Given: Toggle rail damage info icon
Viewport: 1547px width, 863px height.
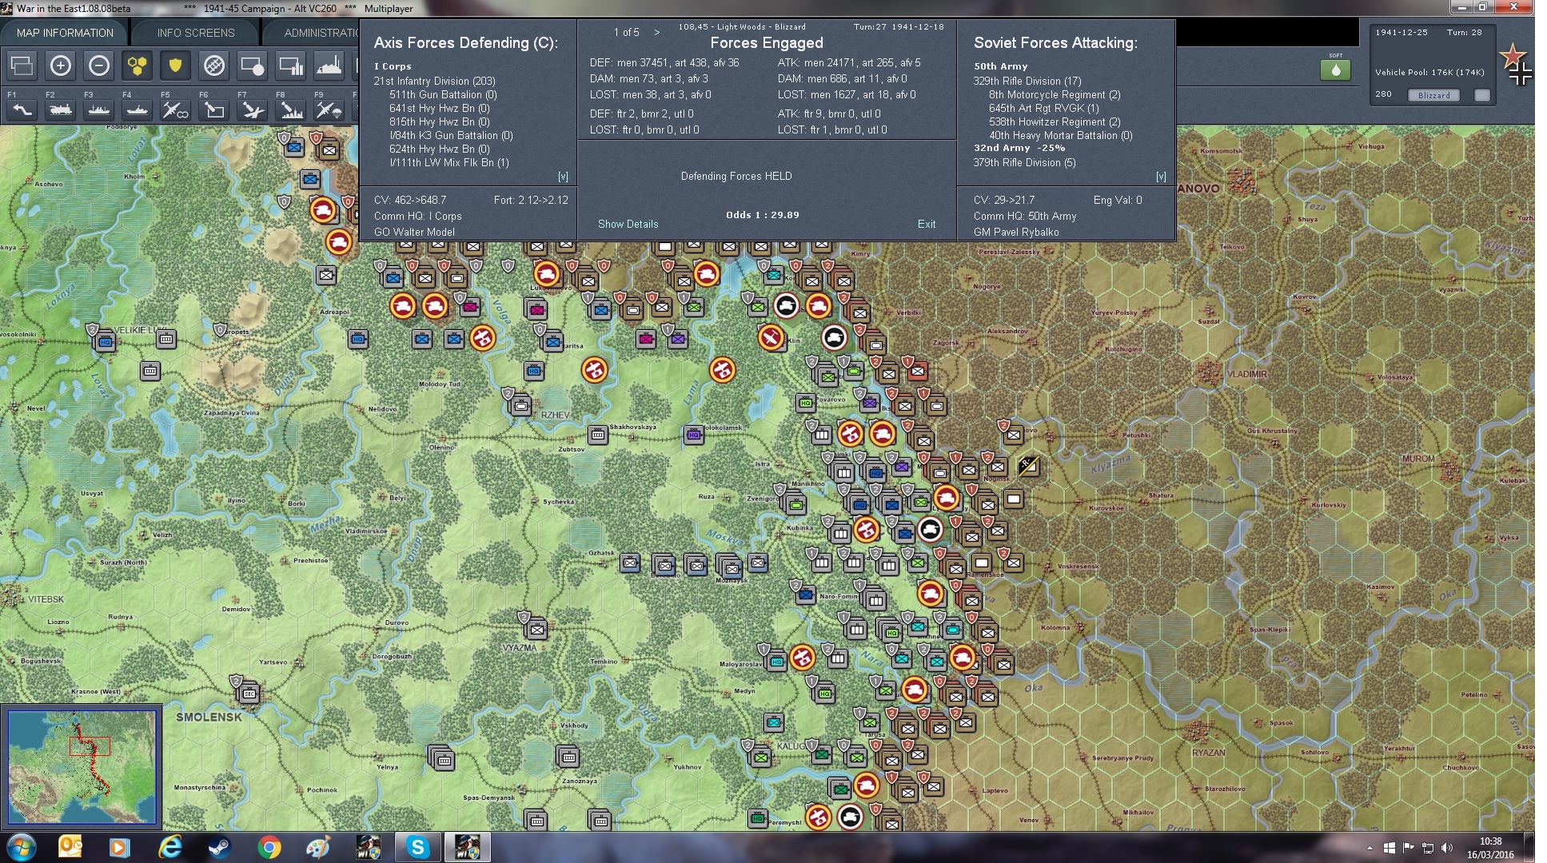Looking at the screenshot, I should 213,66.
